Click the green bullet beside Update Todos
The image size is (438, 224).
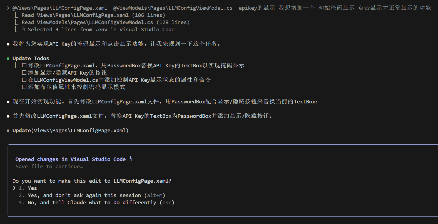(x=8, y=58)
